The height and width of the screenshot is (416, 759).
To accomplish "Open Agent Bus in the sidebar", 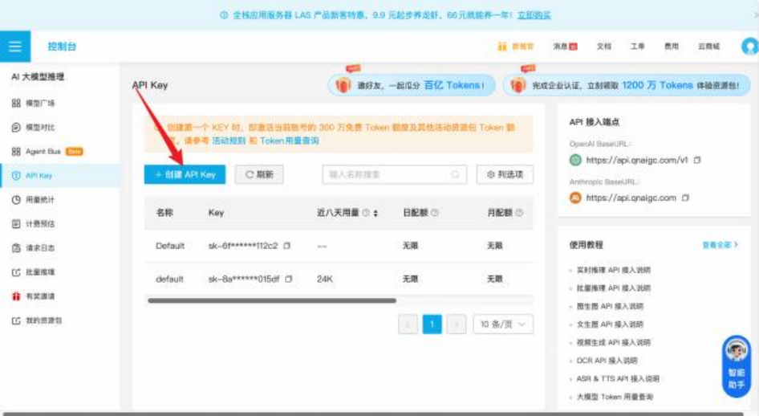I will (47, 152).
